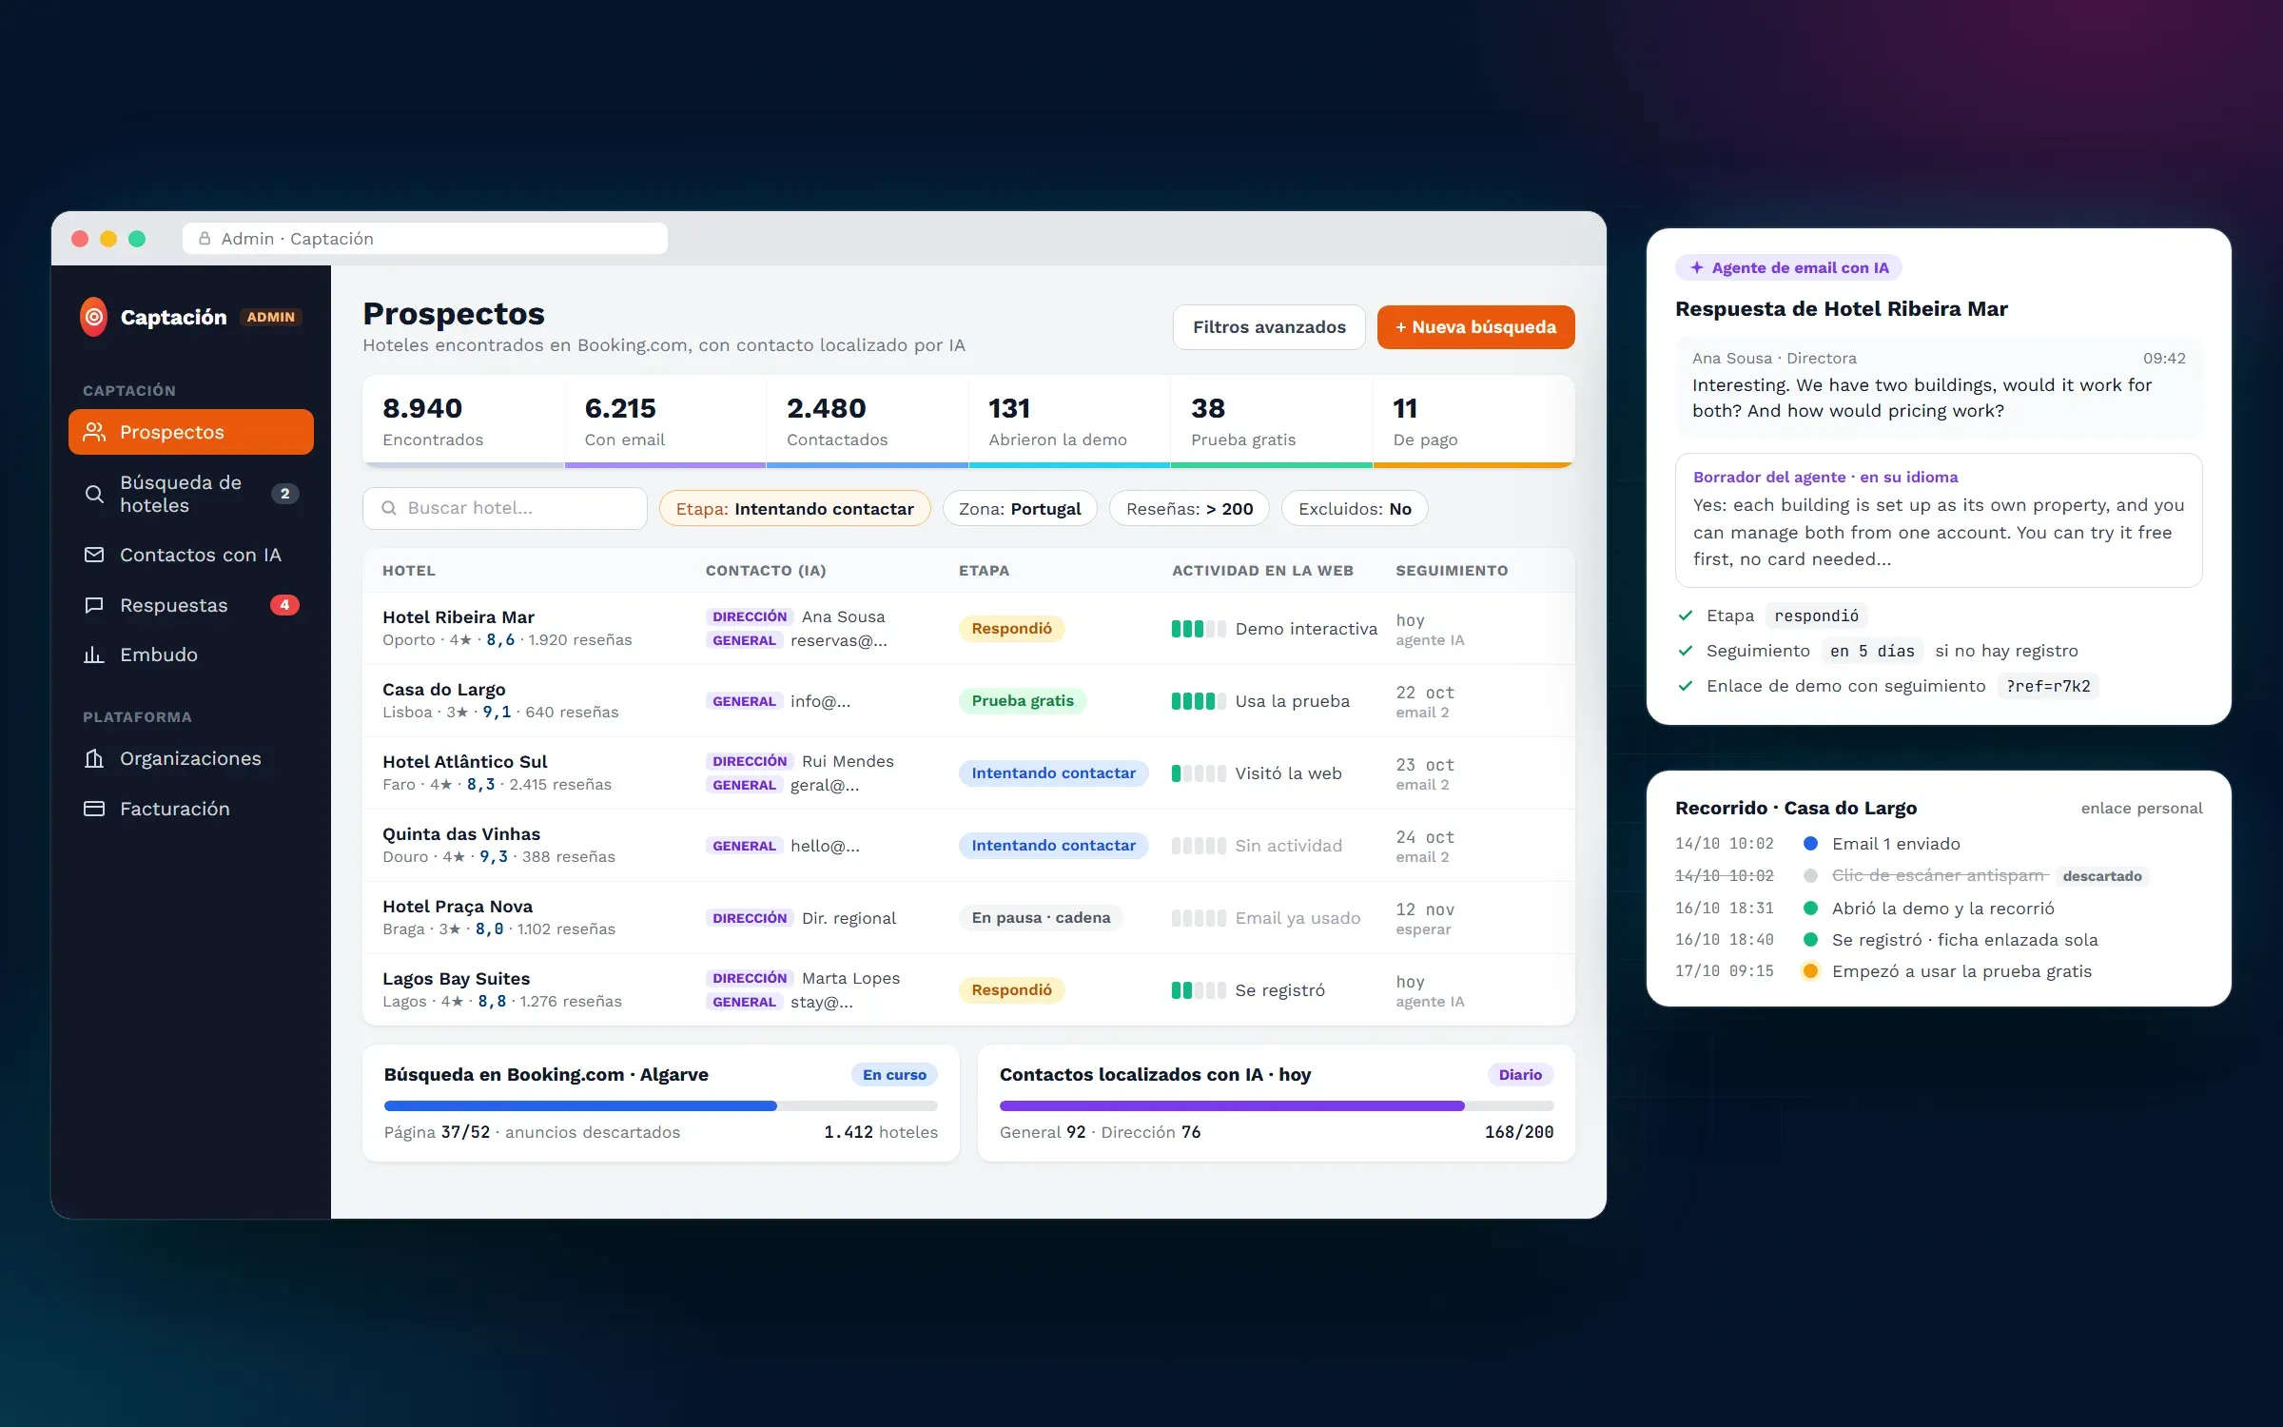Click the checkmark next to Etapa respondió

[1686, 616]
